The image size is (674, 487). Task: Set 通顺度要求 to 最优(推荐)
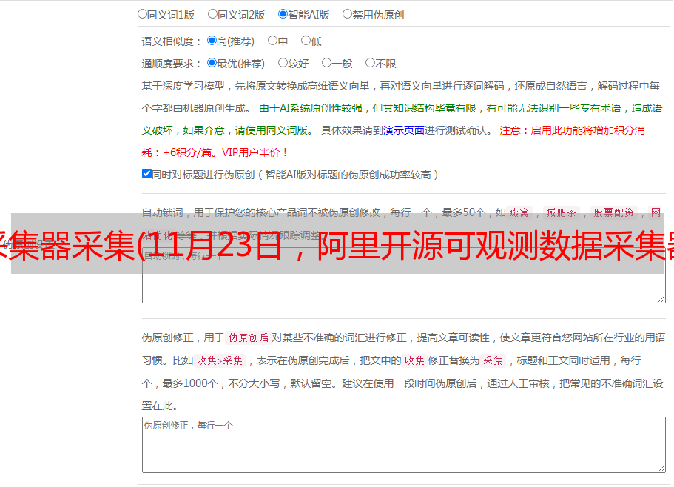coord(212,63)
